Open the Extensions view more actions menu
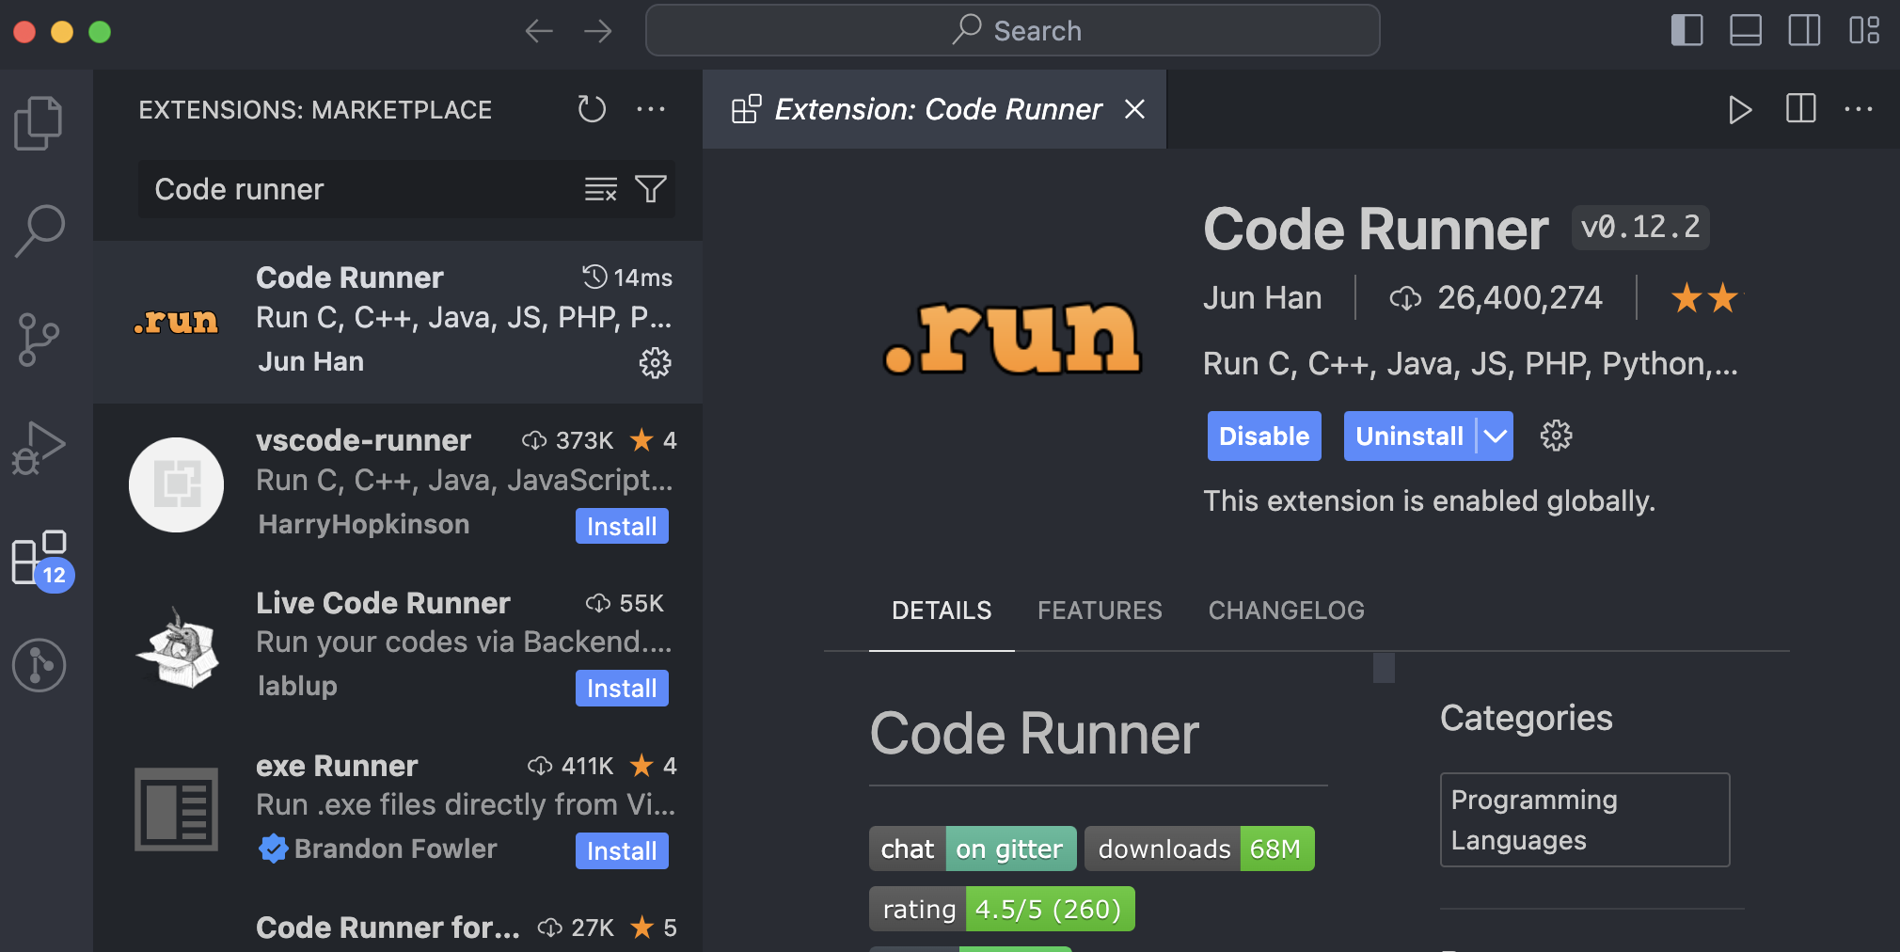This screenshot has height=952, width=1900. (x=651, y=109)
